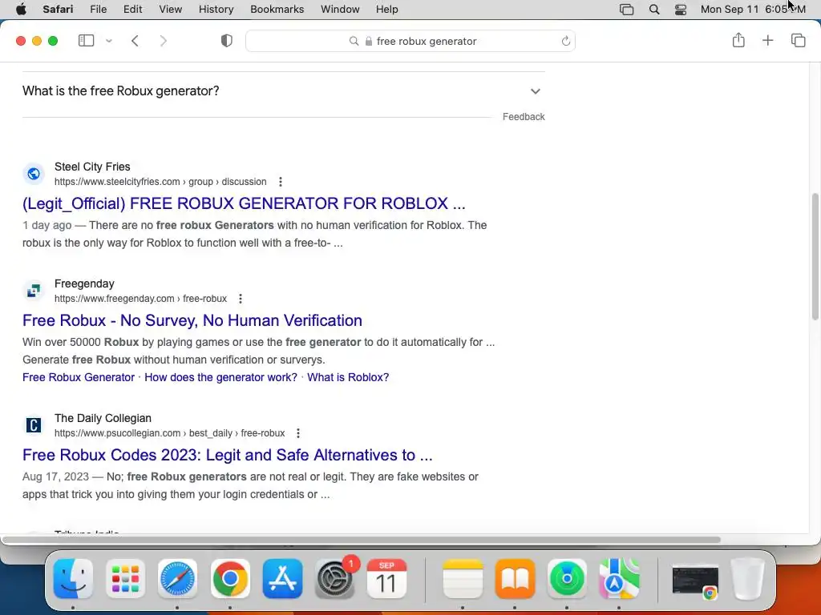This screenshot has width=821, height=615.
Task: Reload the current page
Action: [565, 41]
